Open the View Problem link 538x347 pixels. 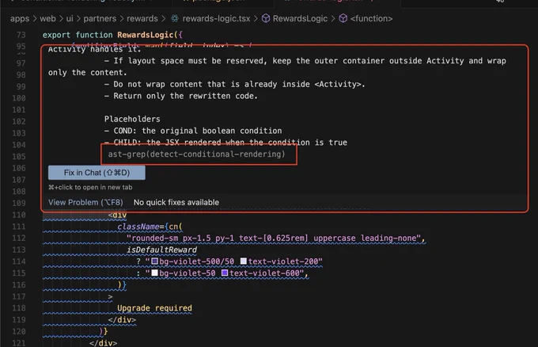tap(85, 202)
